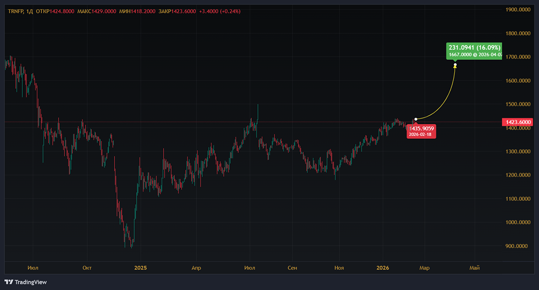
Task: Click the TRNFP symbol name in legend
Action: [x=16, y=11]
